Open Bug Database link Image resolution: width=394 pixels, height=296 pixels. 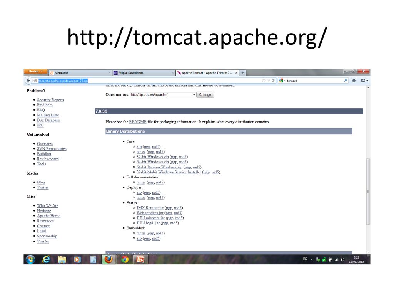tap(48, 120)
